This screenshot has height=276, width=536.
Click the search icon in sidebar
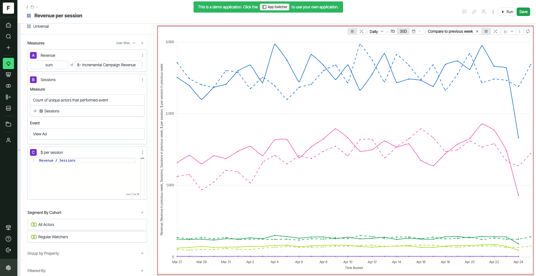click(8, 36)
